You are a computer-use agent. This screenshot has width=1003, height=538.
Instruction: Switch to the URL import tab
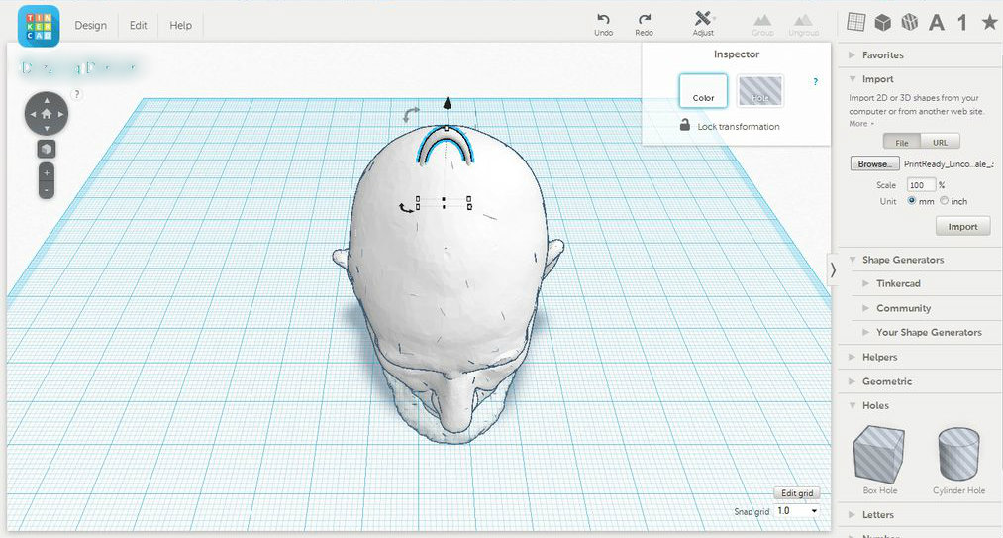pos(940,142)
